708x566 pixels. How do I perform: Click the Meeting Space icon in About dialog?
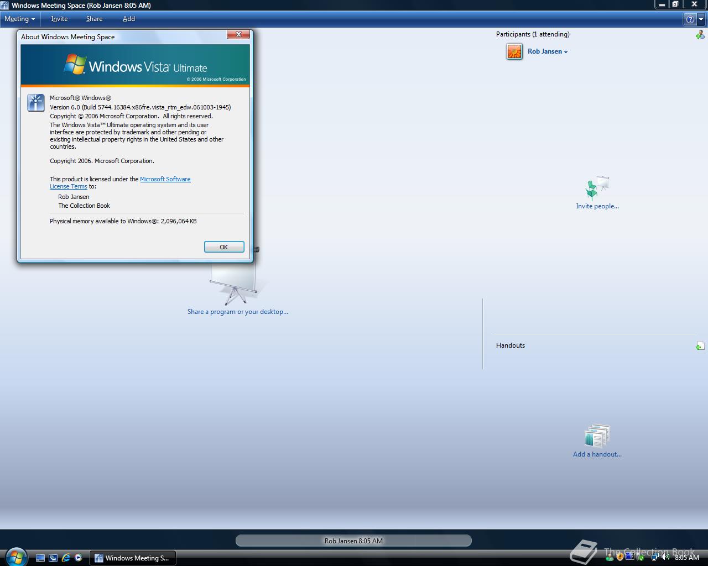36,103
